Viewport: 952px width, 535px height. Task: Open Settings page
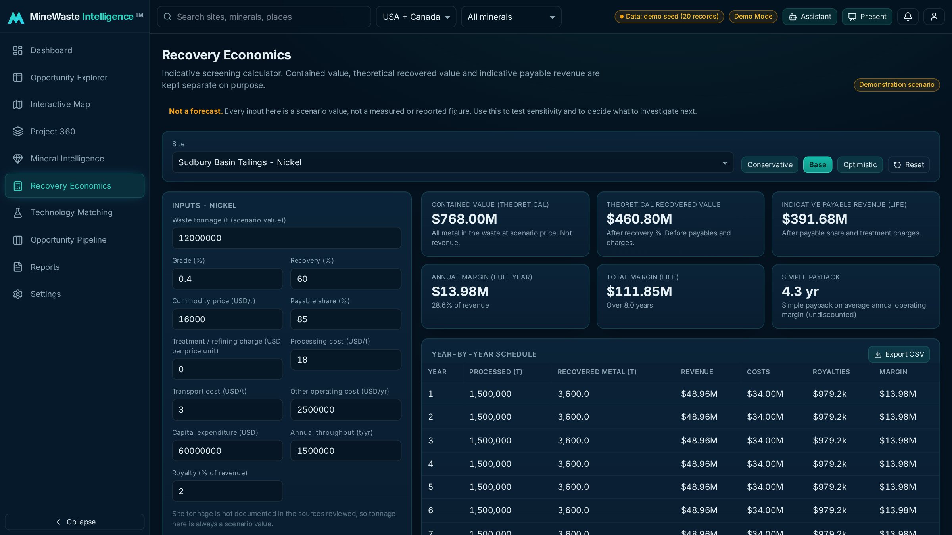(x=75, y=294)
